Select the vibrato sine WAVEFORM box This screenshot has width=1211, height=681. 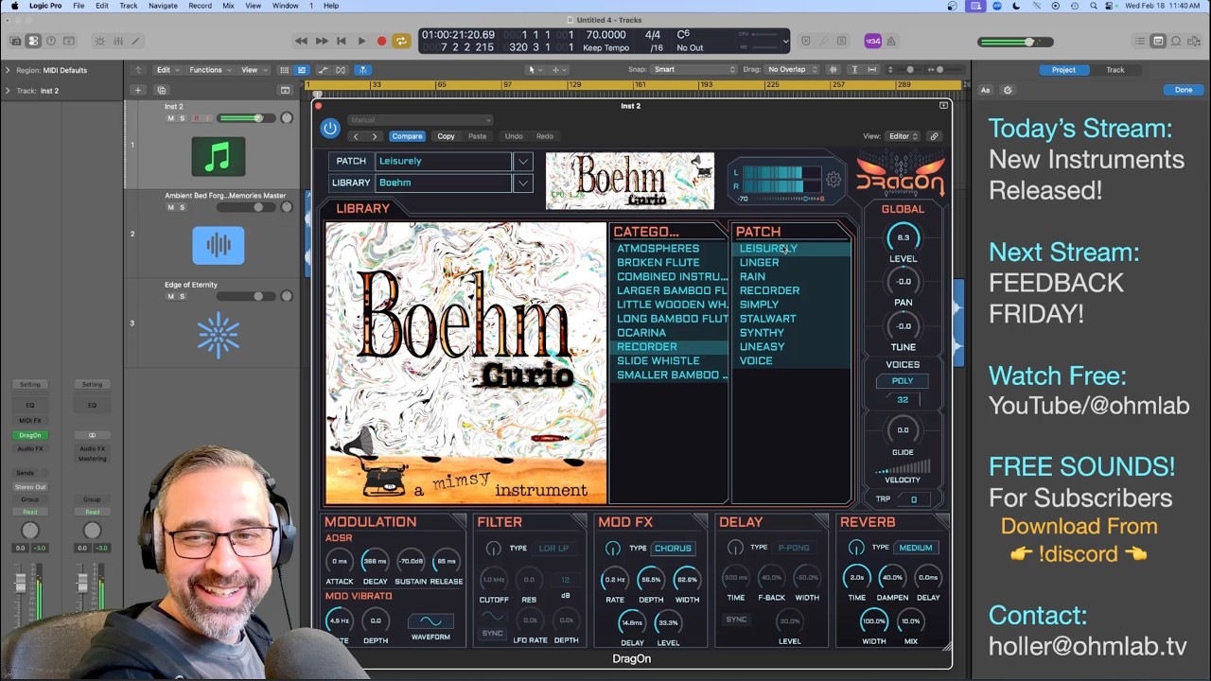click(430, 621)
